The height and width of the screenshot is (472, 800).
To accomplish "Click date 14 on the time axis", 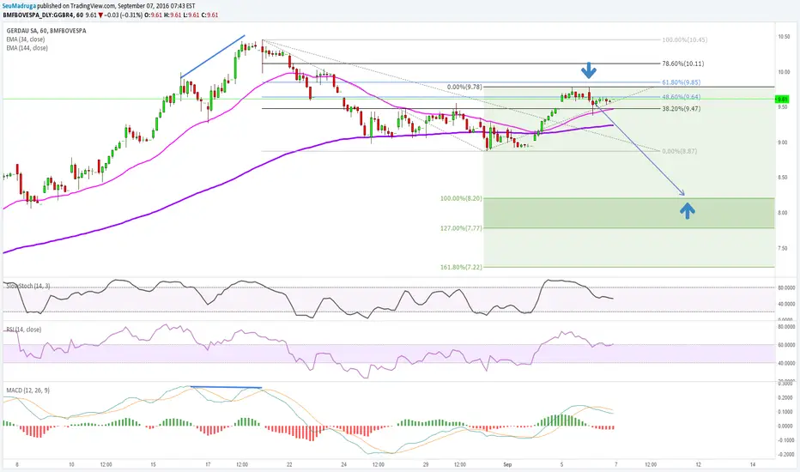I will [753, 465].
